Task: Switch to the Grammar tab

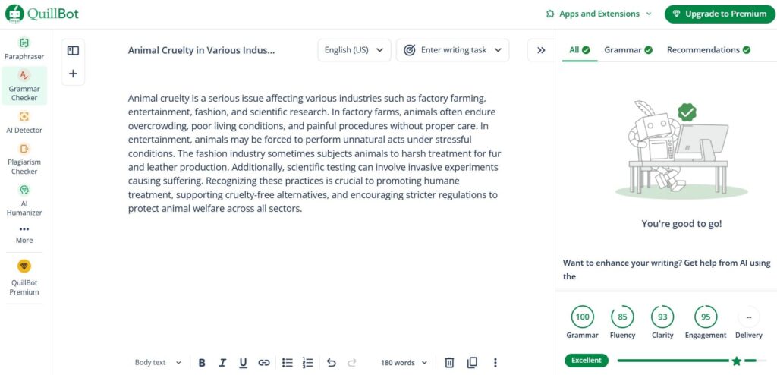Action: [x=628, y=49]
